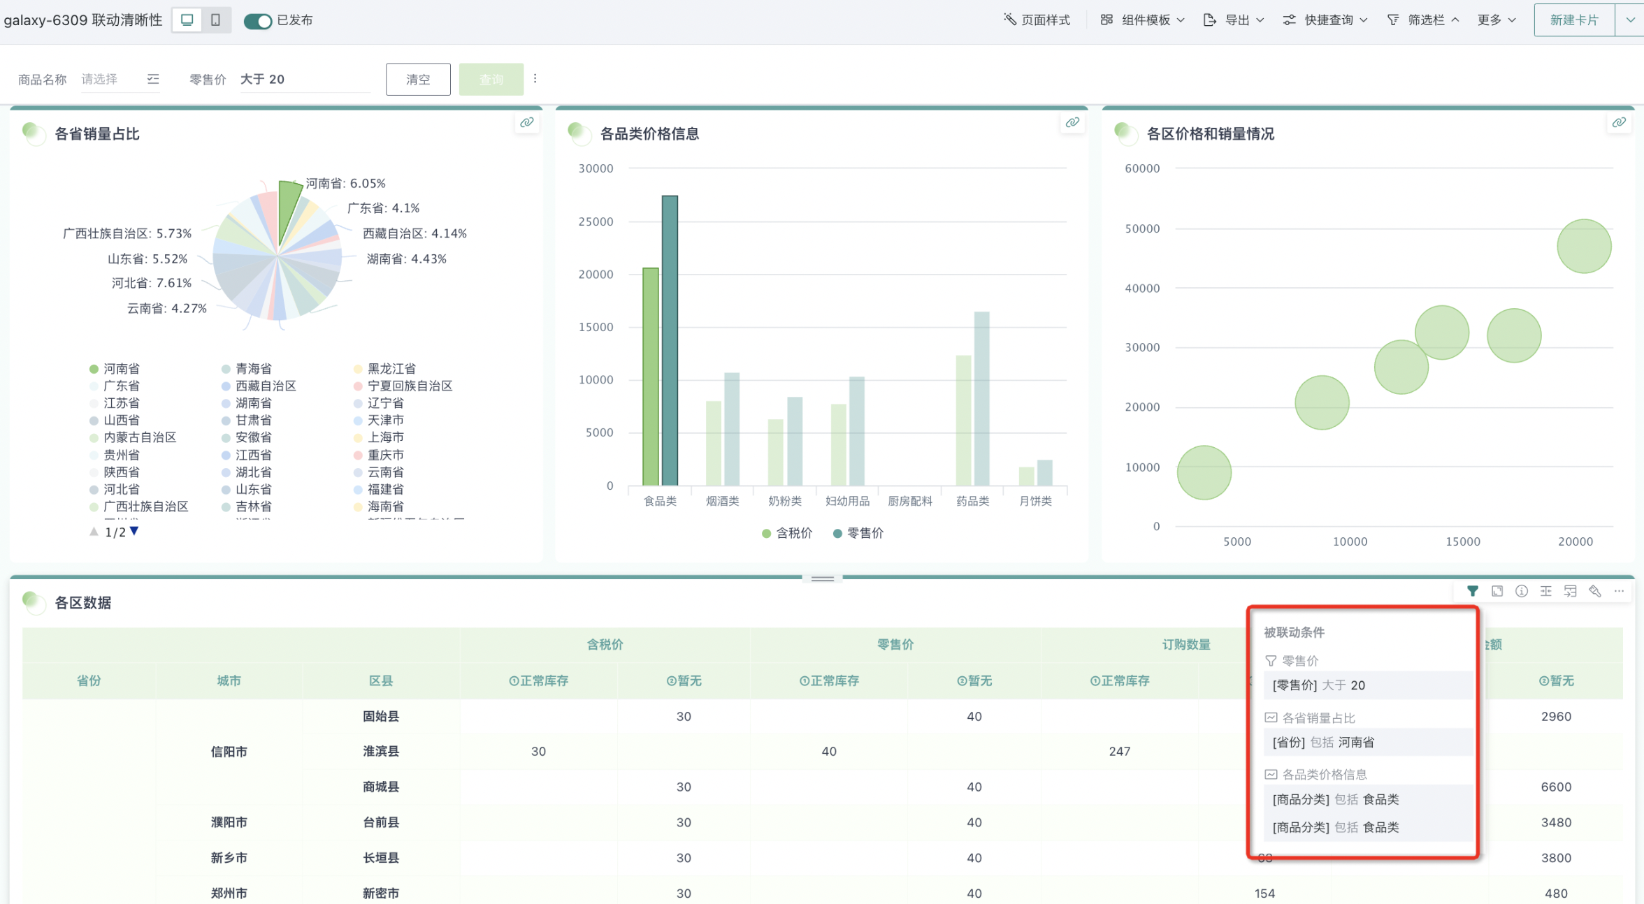Viewport: 1644px width, 904px height.
Task: Click the fullscreen expand icon on 各区数据
Action: [1497, 591]
